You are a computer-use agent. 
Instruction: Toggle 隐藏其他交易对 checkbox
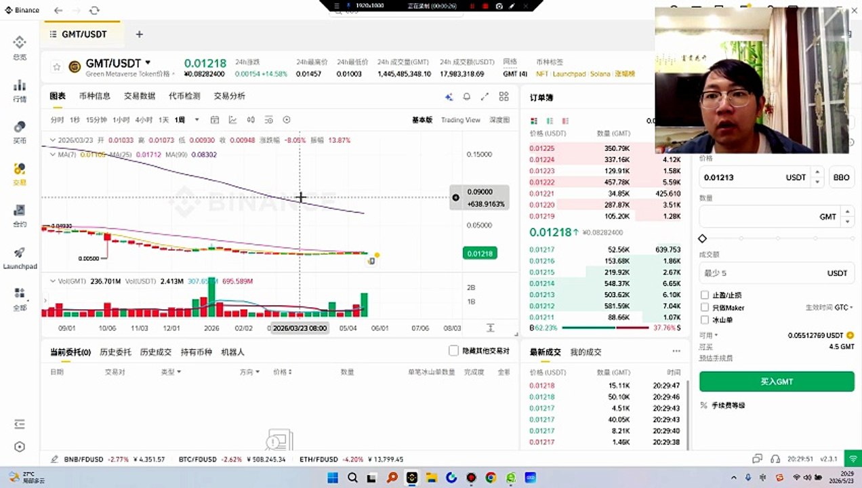tap(454, 350)
